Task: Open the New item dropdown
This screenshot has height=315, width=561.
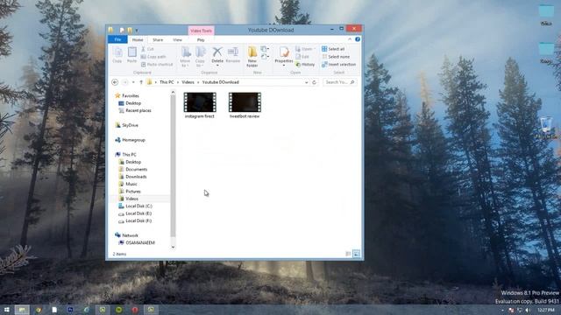Action: [x=265, y=49]
